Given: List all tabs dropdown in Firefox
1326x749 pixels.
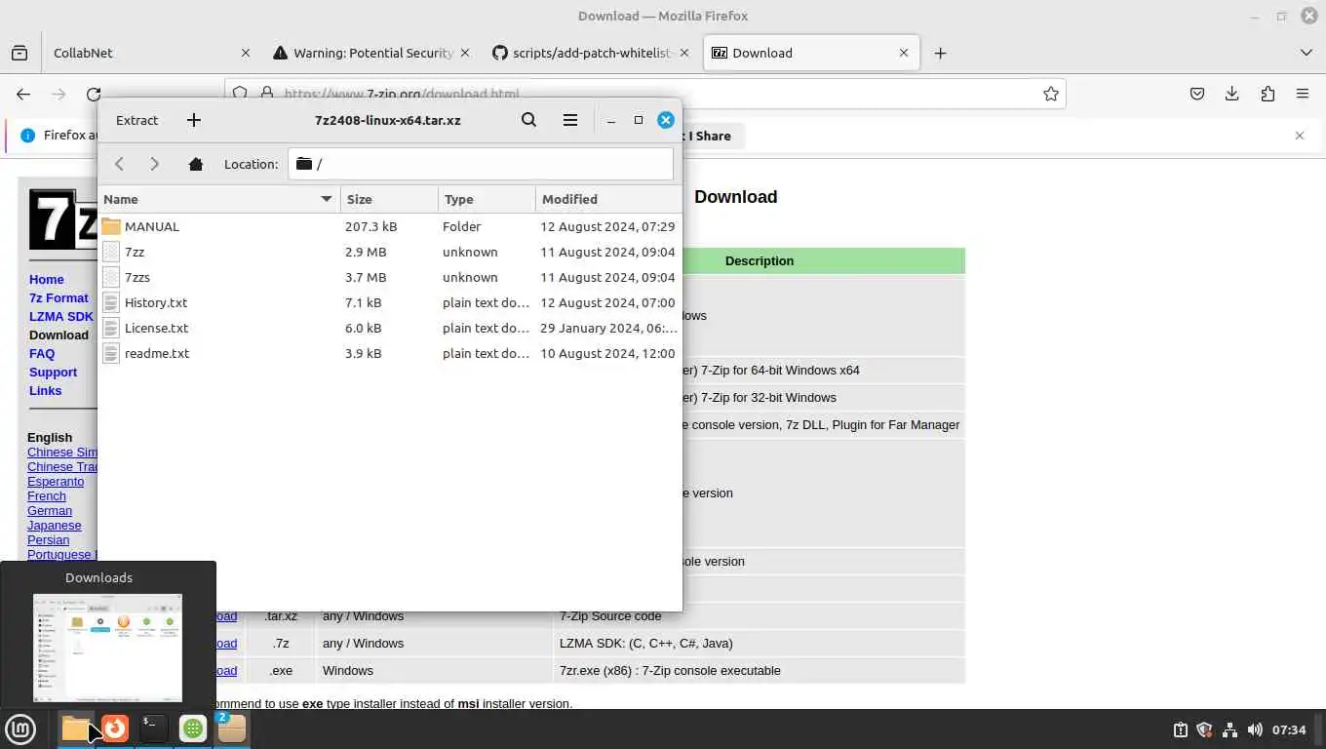Looking at the screenshot, I should pyautogui.click(x=1306, y=53).
